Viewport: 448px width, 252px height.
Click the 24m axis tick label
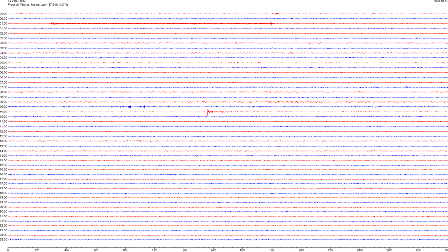(x=360, y=250)
